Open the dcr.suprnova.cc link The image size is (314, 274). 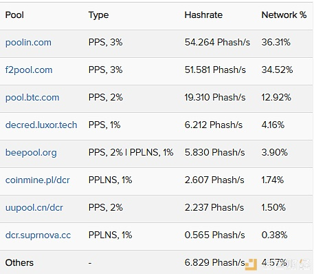[x=38, y=235]
